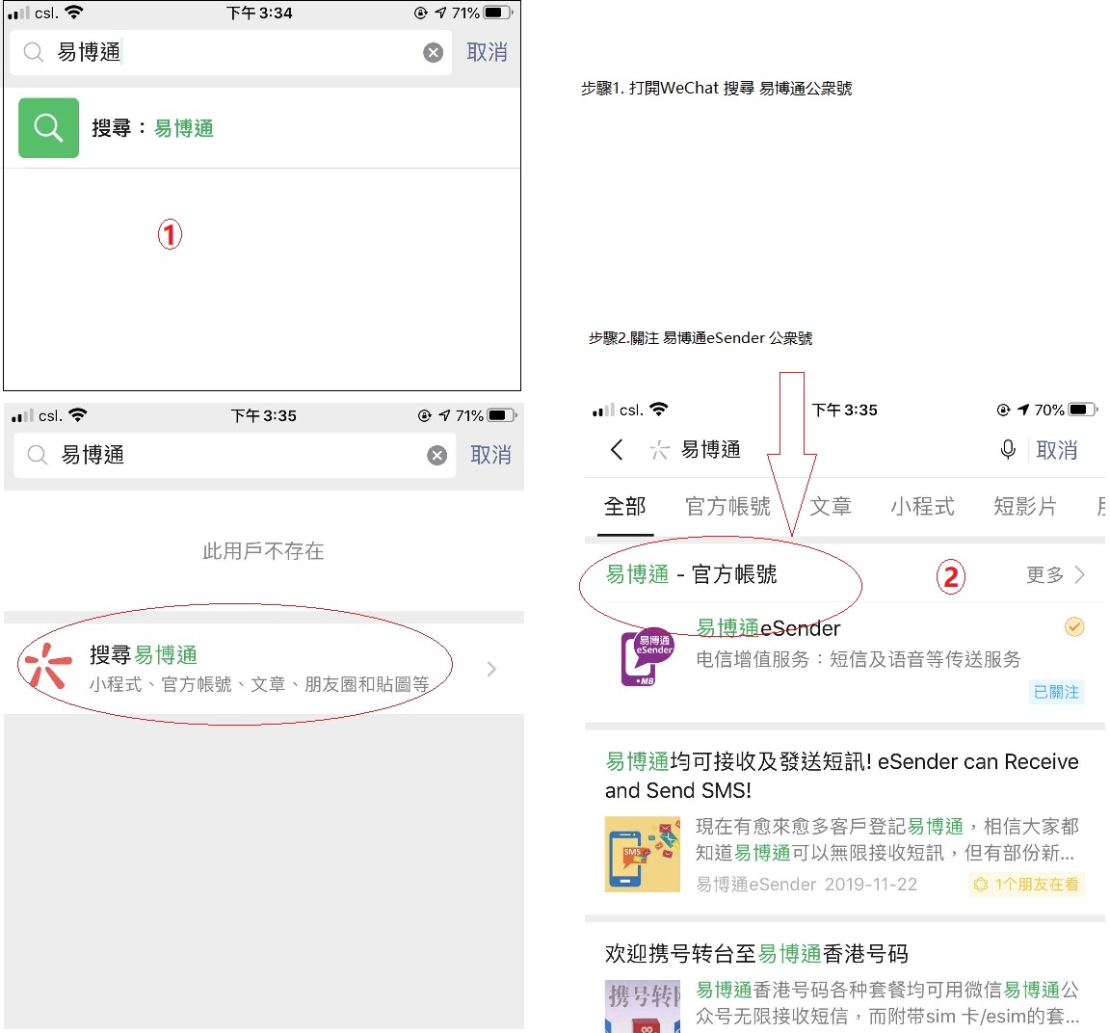Tap magnifier icon inside bottom-left search field

point(37,455)
